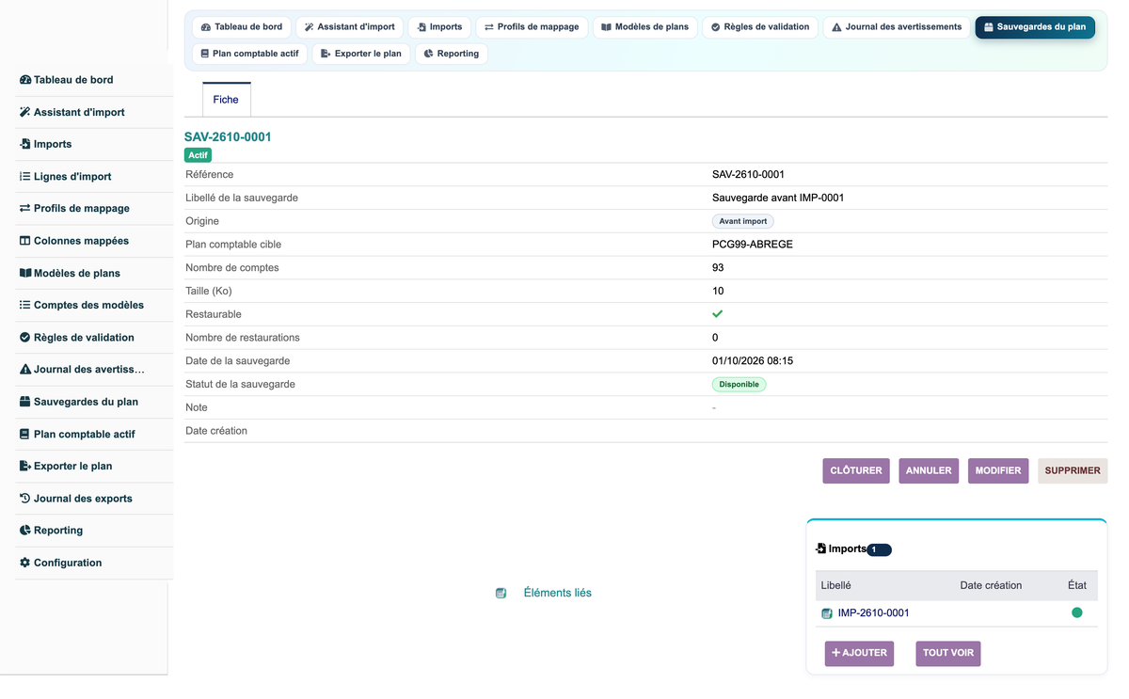Click the Imports panel header icon
Image resolution: width=1129 pixels, height=699 pixels.
point(821,548)
